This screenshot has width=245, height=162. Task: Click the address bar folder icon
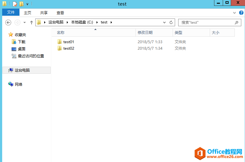[x=39, y=22]
